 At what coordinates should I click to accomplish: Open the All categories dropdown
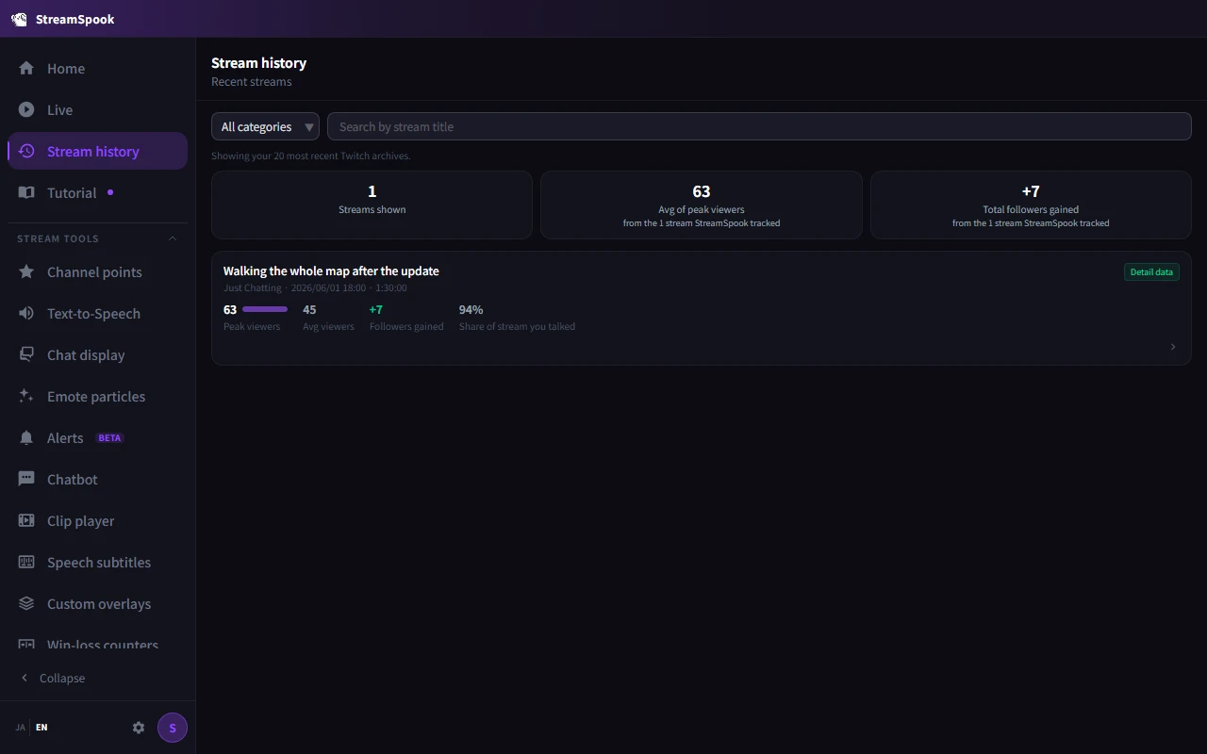point(265,126)
